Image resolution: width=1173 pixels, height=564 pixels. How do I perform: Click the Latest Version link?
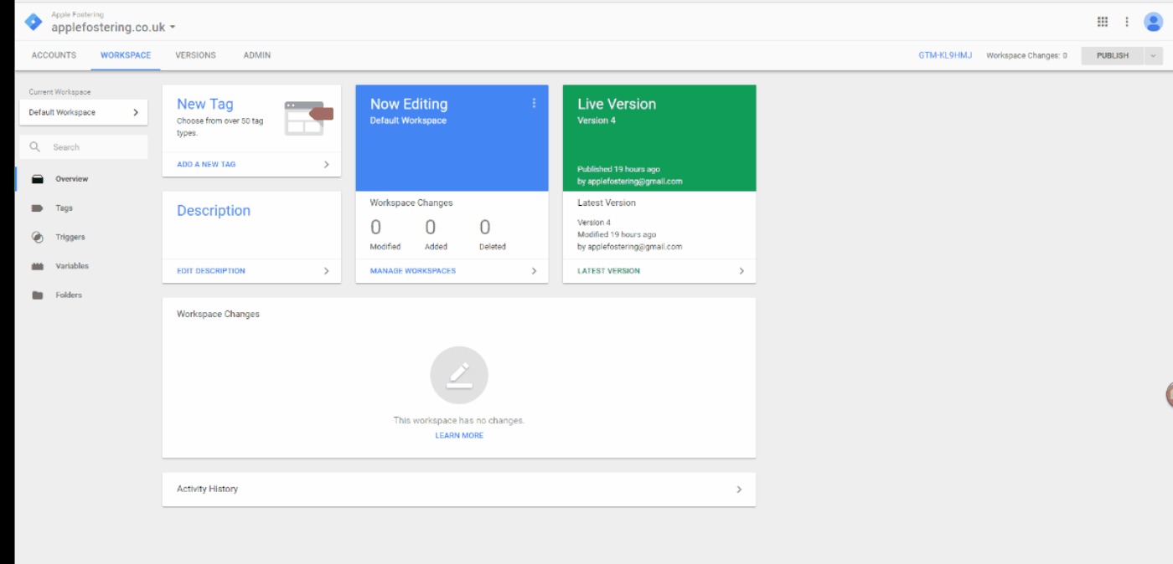[608, 271]
